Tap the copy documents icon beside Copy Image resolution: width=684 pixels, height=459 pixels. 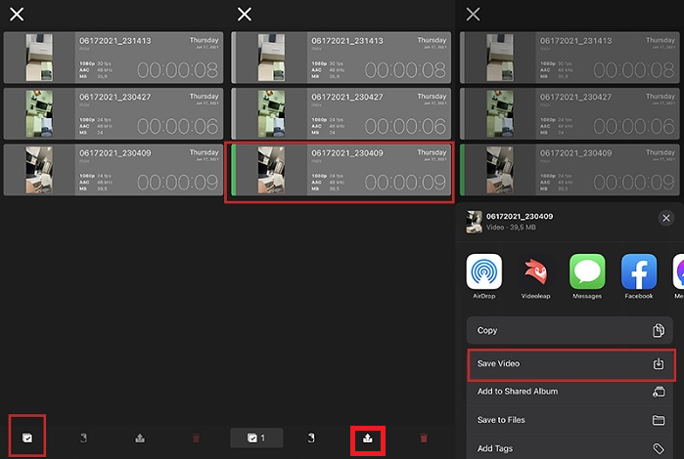659,330
